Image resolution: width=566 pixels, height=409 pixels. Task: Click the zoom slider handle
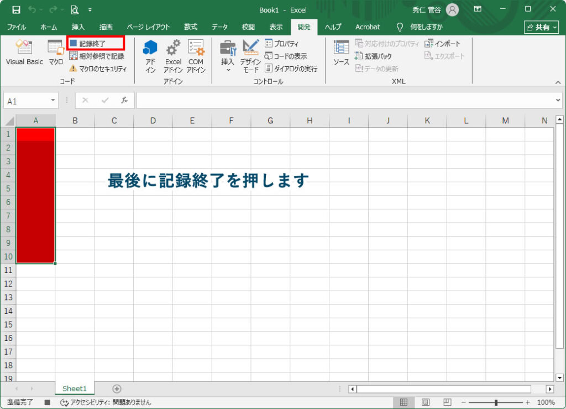tap(496, 402)
